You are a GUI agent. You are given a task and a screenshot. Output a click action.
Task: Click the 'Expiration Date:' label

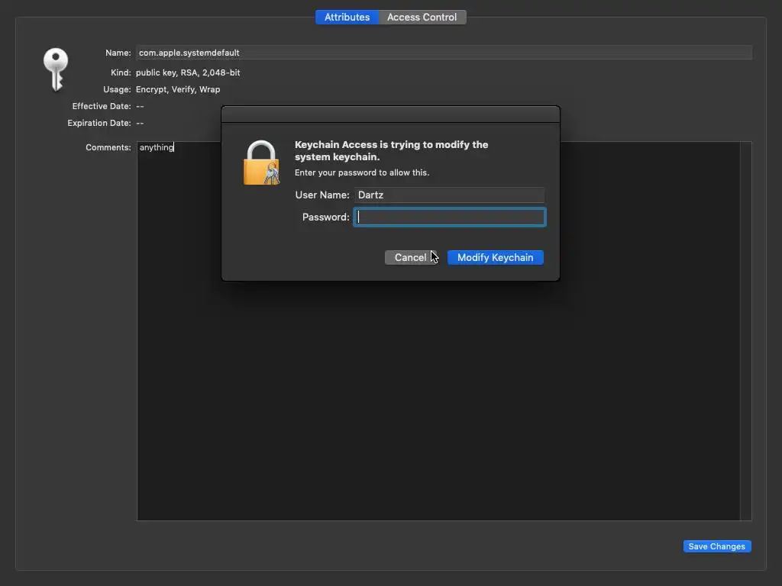99,123
